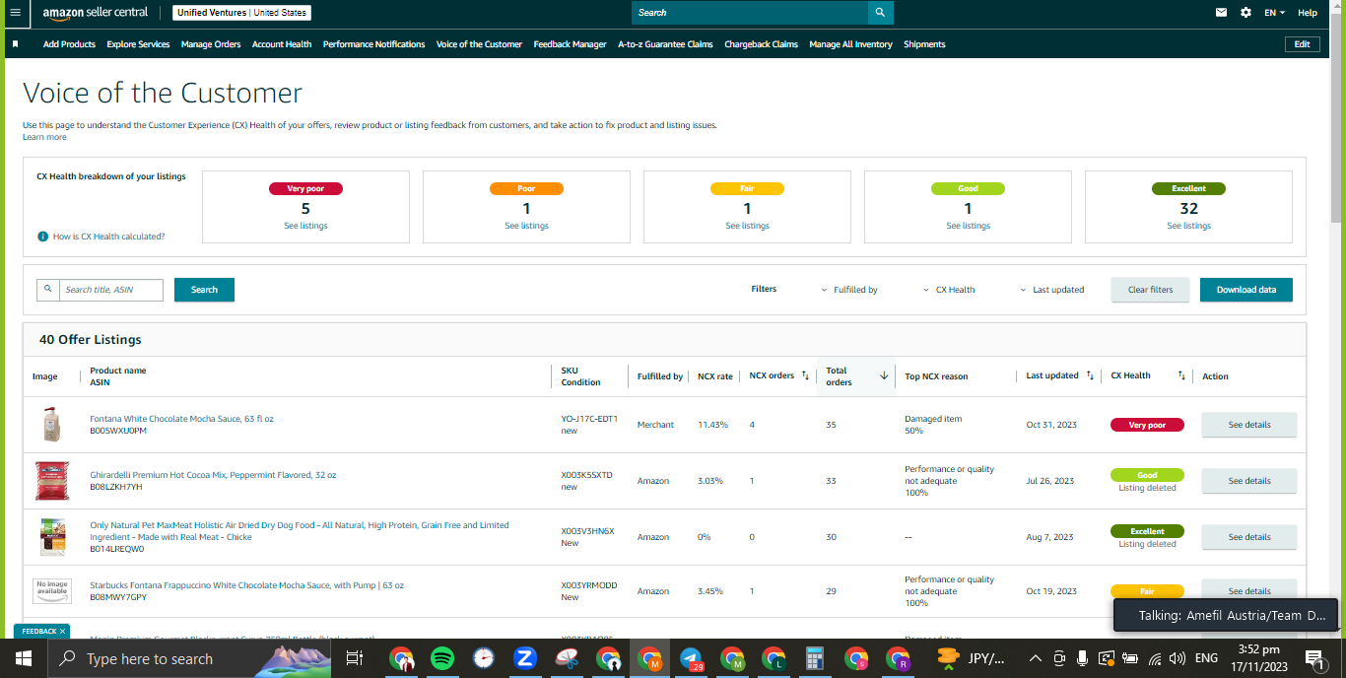This screenshot has width=1346, height=678.
Task: Open Zoom from the taskbar
Action: tap(524, 658)
